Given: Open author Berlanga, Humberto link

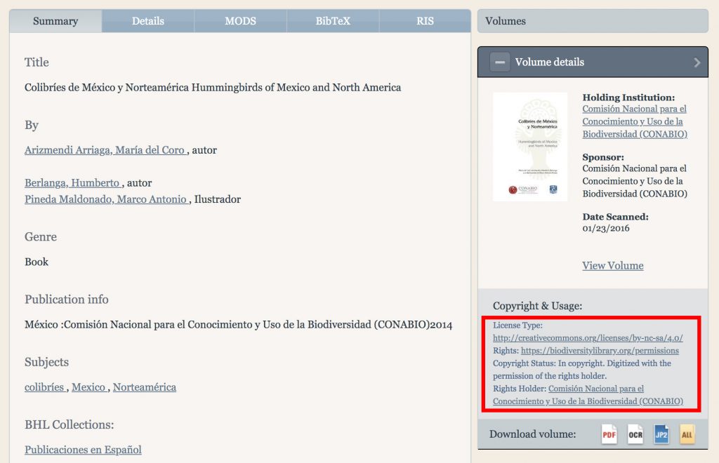Looking at the screenshot, I should pyautogui.click(x=72, y=183).
